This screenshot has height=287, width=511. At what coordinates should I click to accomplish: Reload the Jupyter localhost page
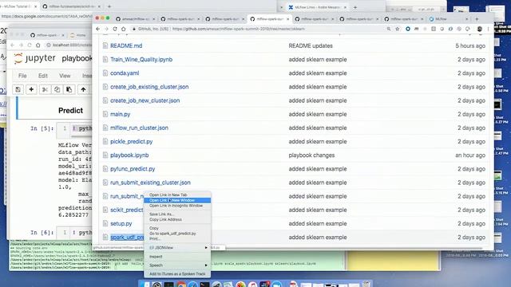click(x=30, y=45)
